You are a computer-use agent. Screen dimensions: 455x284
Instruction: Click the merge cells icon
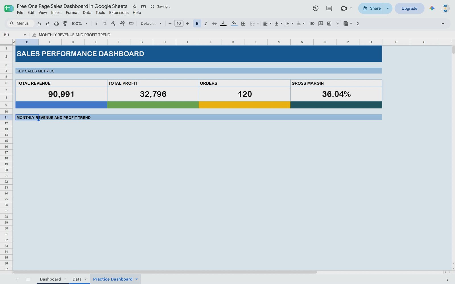252,24
